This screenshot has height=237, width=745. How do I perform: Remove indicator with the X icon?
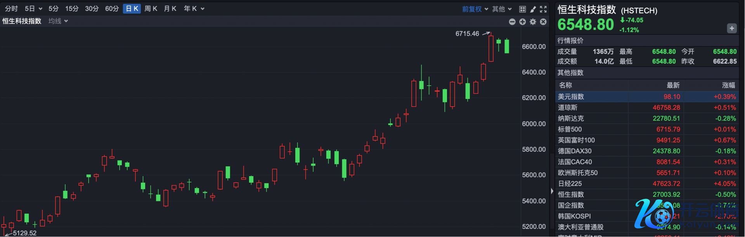543,22
